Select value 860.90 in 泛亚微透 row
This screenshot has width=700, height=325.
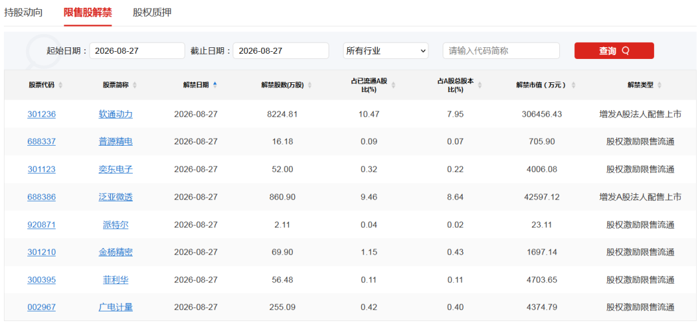pos(282,197)
